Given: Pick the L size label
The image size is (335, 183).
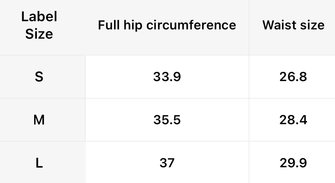Looking at the screenshot, I should click(39, 163).
